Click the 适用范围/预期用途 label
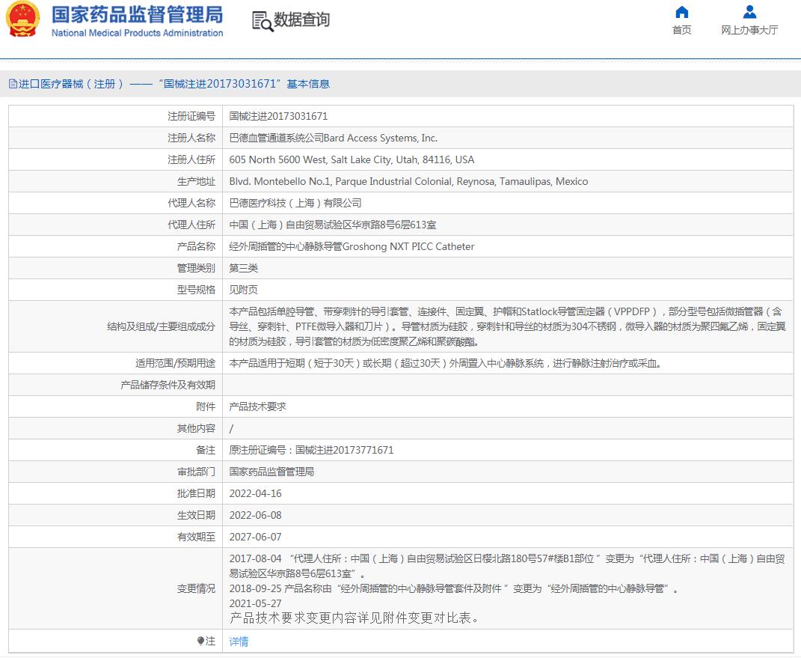 coord(175,364)
